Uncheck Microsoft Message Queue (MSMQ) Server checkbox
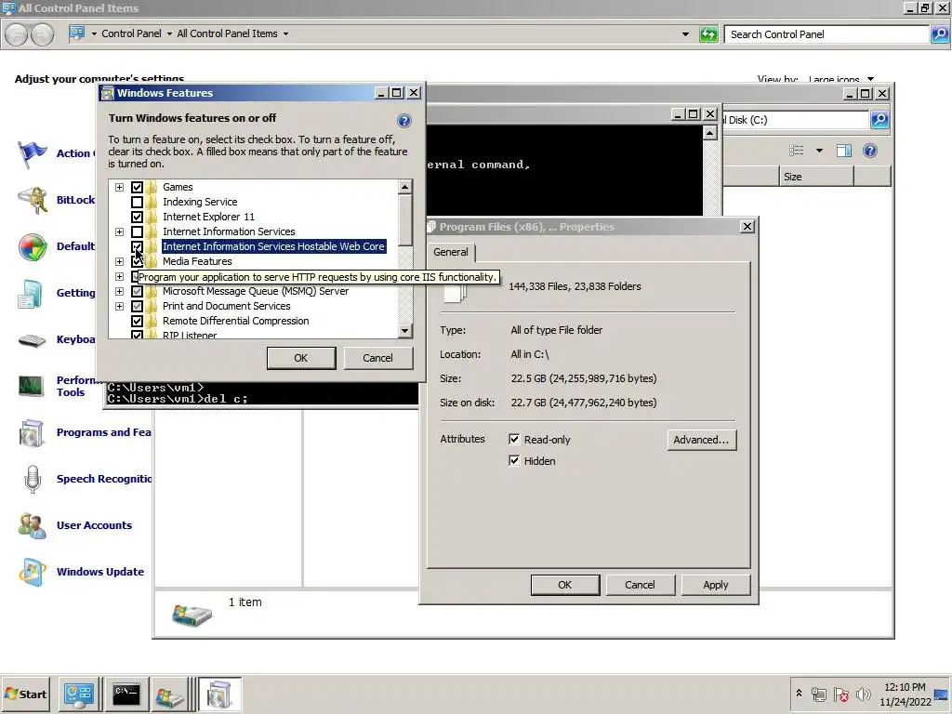Screen dimensions: 952x714 pyautogui.click(x=138, y=291)
